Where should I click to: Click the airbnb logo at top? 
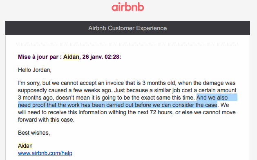[127, 7]
